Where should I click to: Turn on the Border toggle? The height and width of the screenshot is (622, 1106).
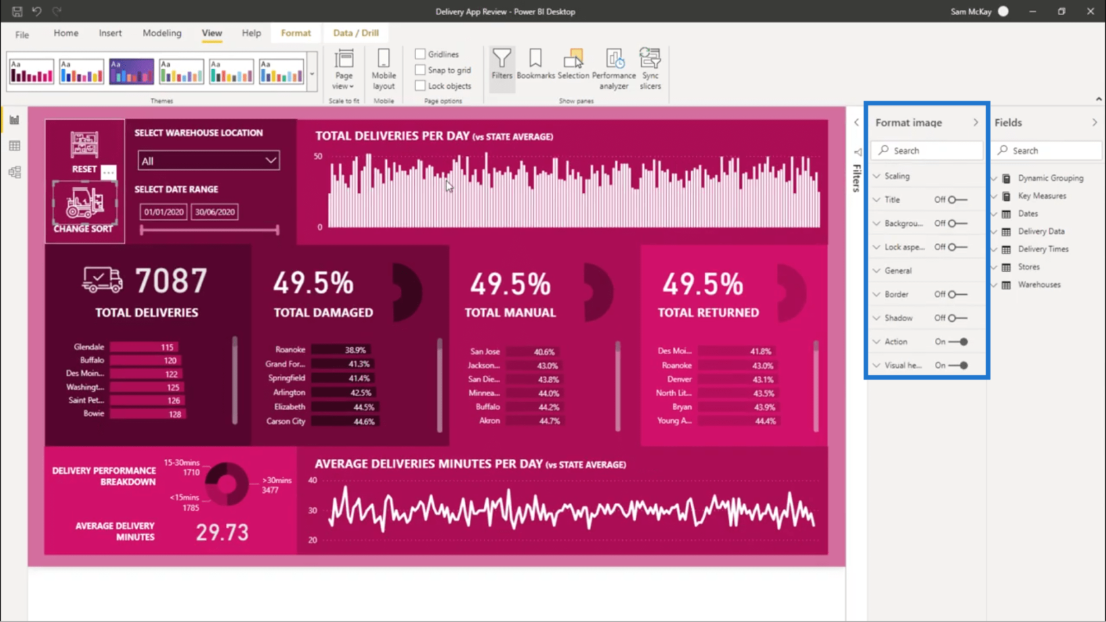tap(957, 294)
